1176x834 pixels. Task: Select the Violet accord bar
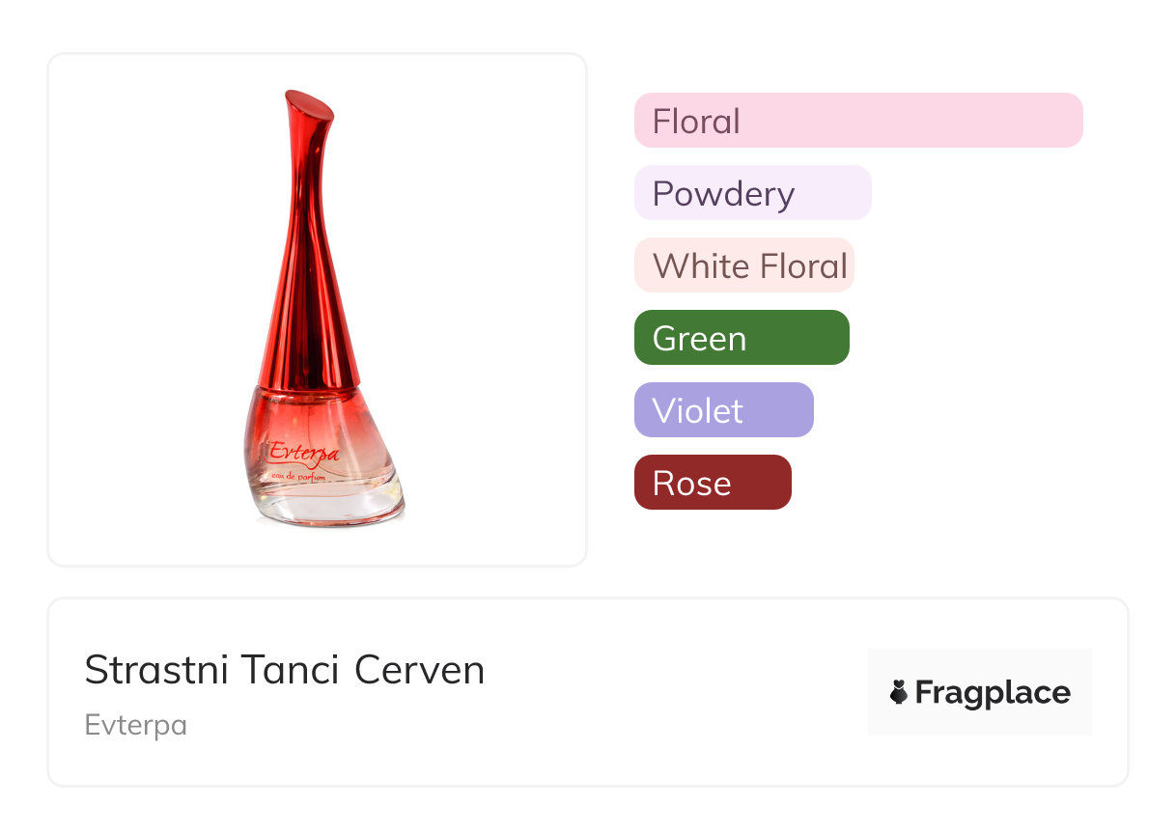pyautogui.click(x=723, y=410)
